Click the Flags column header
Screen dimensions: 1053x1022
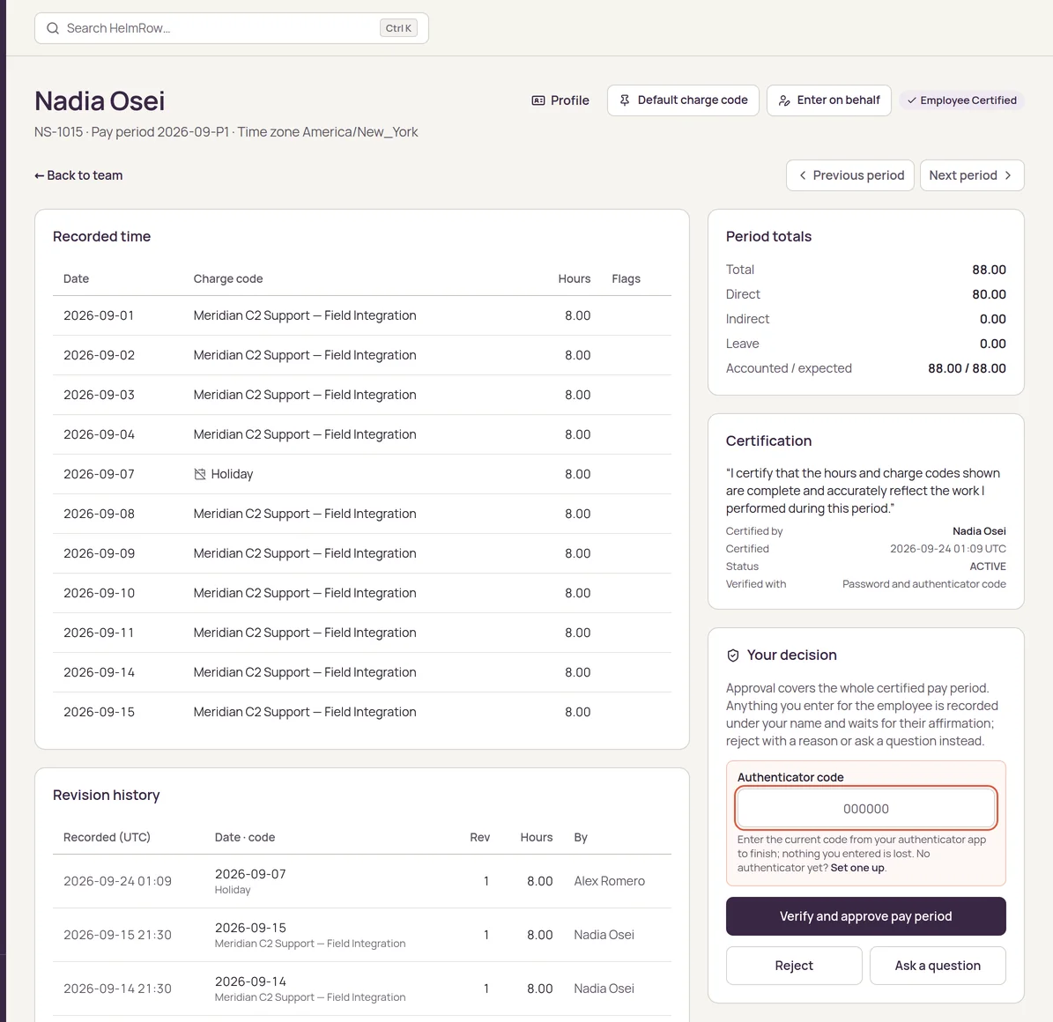[x=626, y=278]
